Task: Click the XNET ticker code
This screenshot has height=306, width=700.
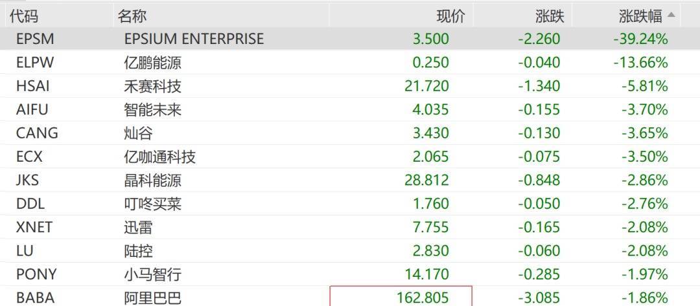Action: tap(34, 227)
